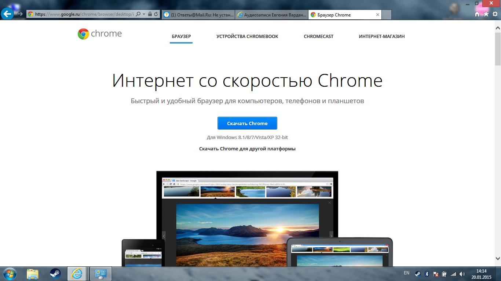Click the power plug battery tray icon
The height and width of the screenshot is (281, 501).
[x=445, y=274]
